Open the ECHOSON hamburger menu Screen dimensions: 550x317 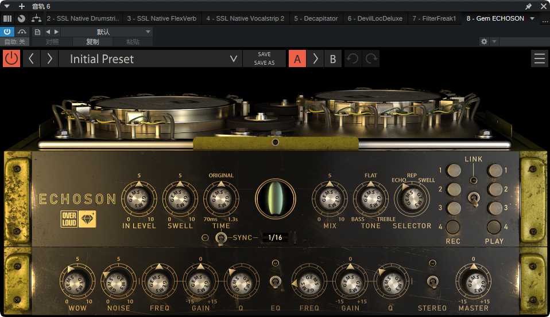pyautogui.click(x=540, y=58)
